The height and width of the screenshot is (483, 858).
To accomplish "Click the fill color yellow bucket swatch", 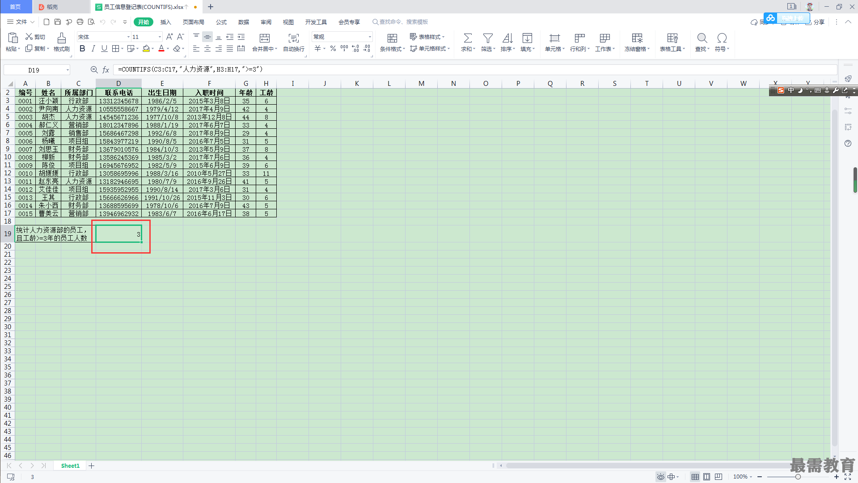I will point(146,48).
